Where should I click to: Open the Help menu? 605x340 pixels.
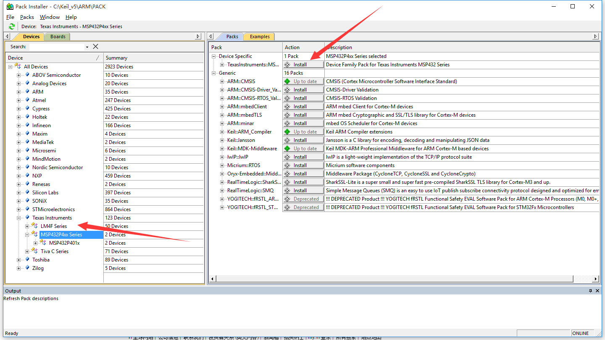[x=71, y=17]
